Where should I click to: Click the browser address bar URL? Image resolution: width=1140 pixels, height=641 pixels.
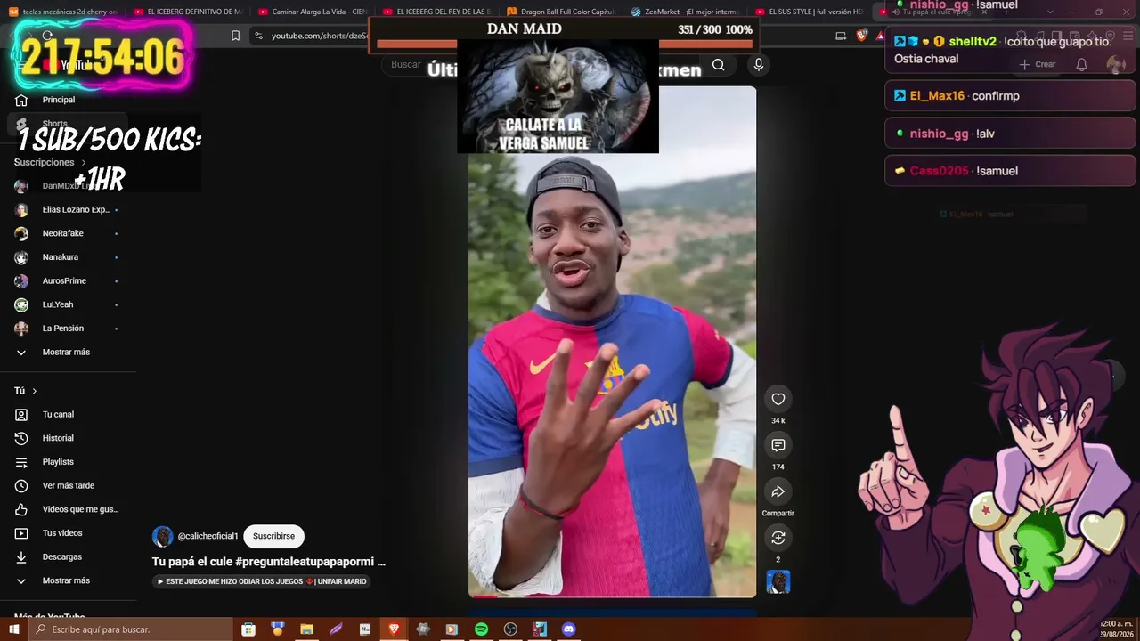320,36
